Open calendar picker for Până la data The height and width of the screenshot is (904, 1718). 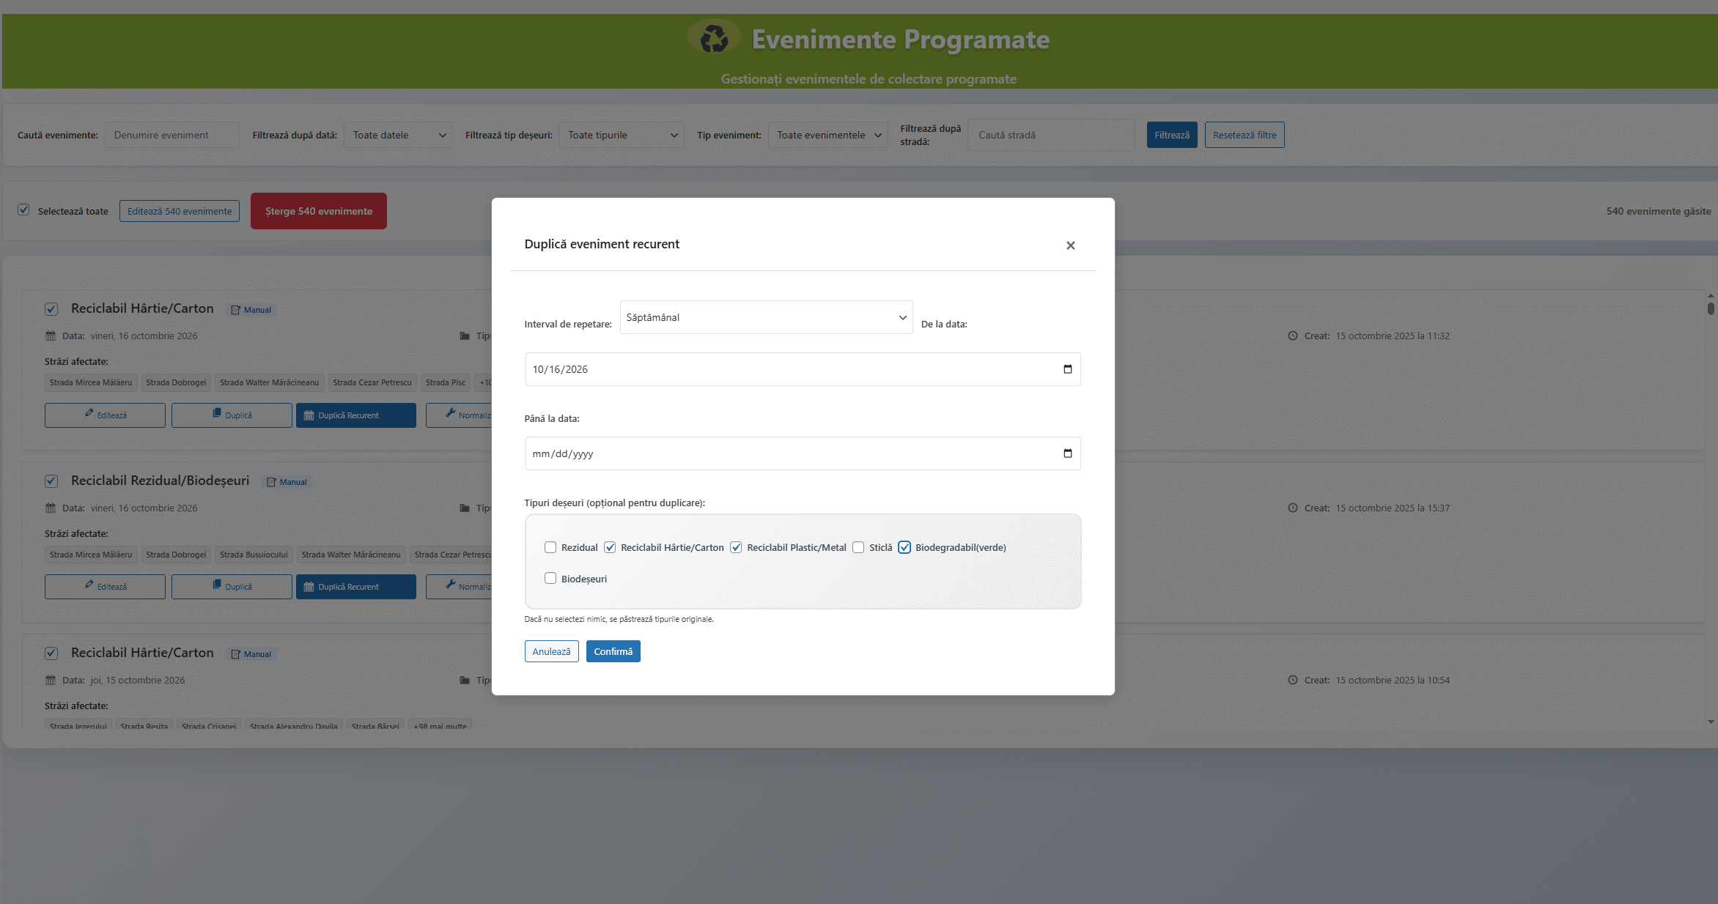point(1067,453)
